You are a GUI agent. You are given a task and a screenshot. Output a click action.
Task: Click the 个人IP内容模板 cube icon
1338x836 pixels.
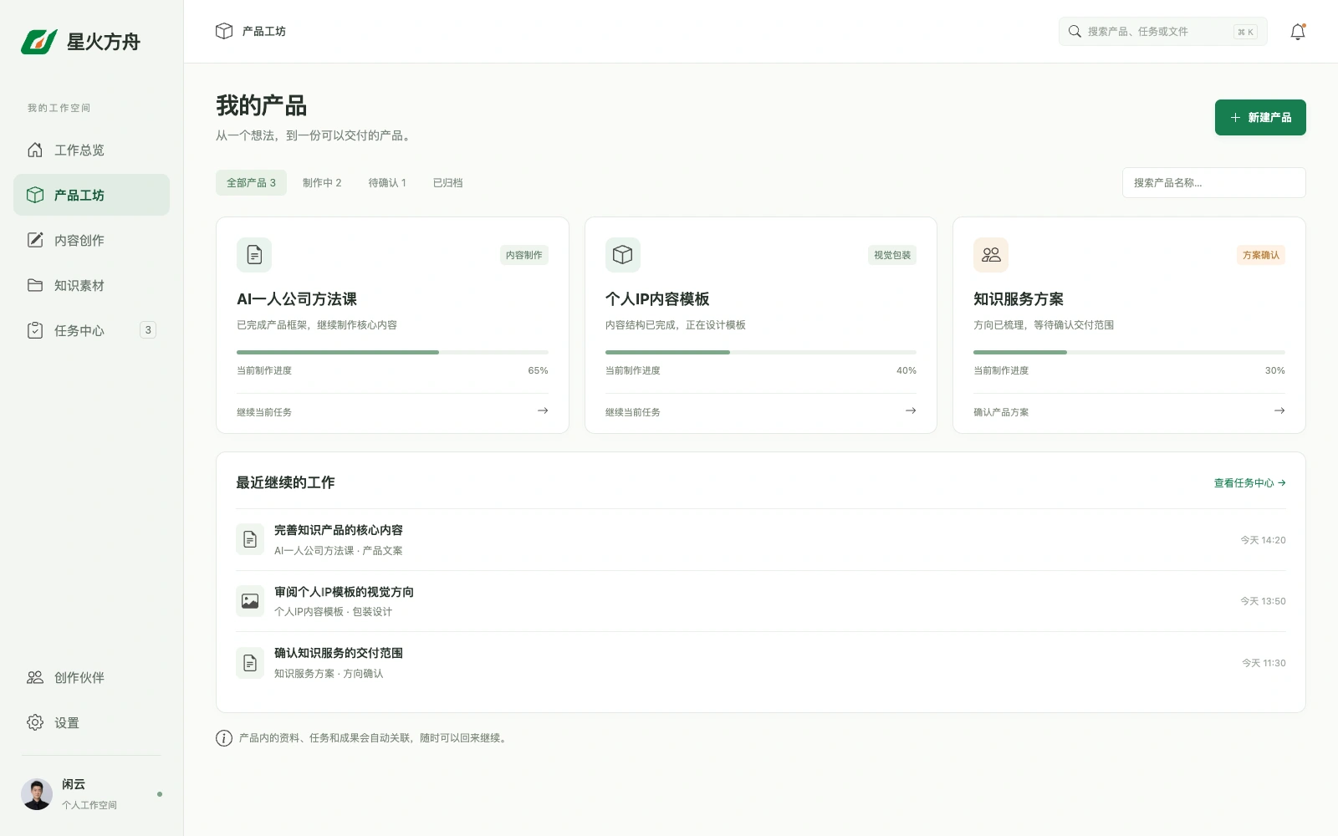tap(623, 255)
